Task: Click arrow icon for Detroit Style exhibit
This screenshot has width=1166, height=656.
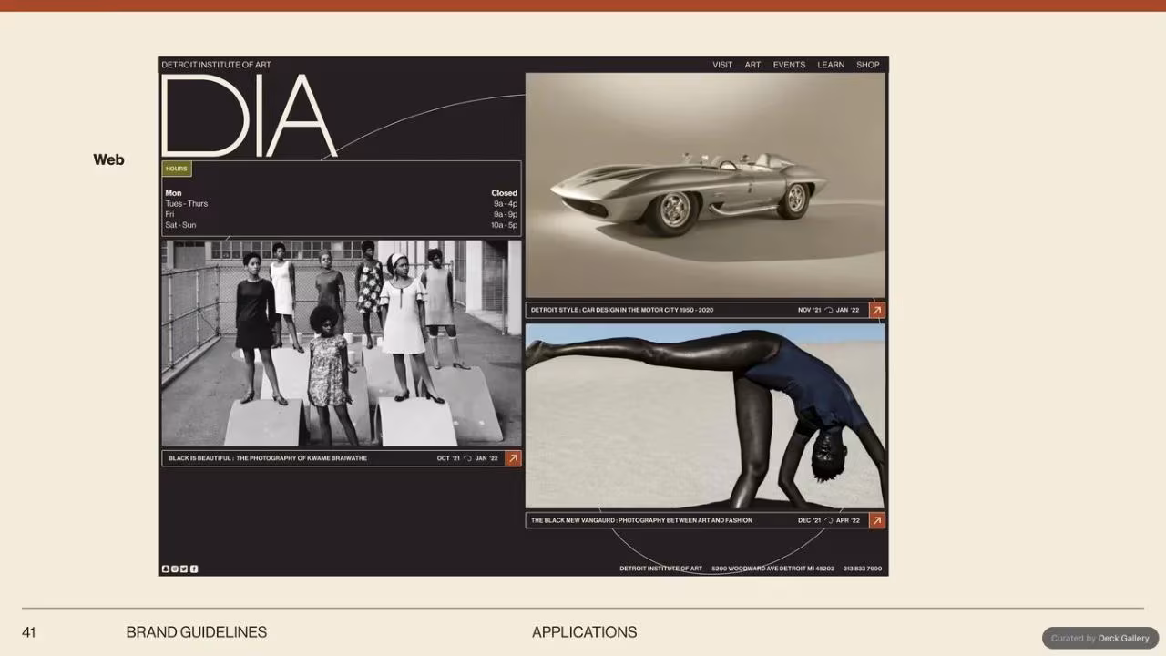Action: (x=876, y=310)
